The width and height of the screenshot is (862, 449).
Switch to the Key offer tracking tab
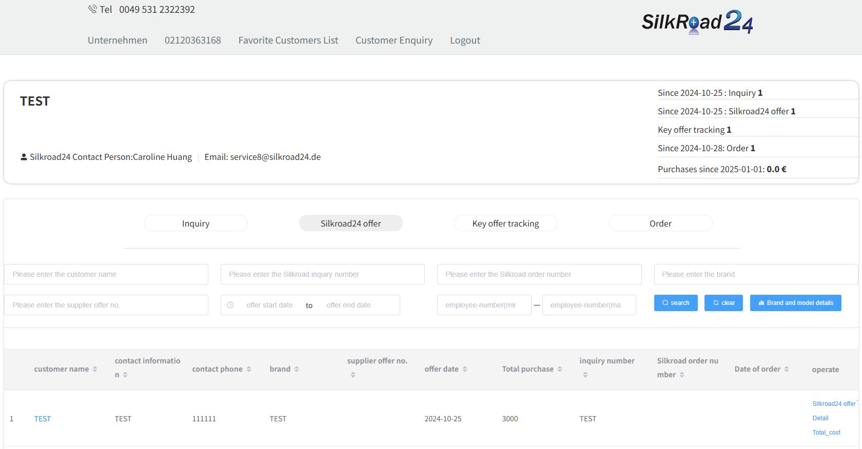pos(505,223)
